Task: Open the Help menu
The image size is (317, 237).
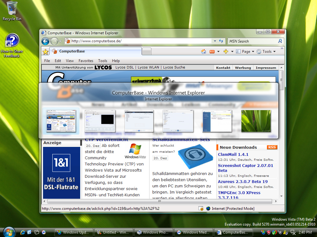Action: (116, 61)
